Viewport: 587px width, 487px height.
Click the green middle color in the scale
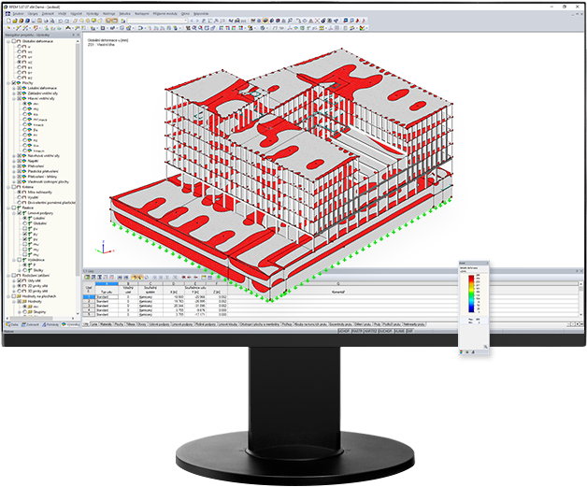tap(471, 295)
